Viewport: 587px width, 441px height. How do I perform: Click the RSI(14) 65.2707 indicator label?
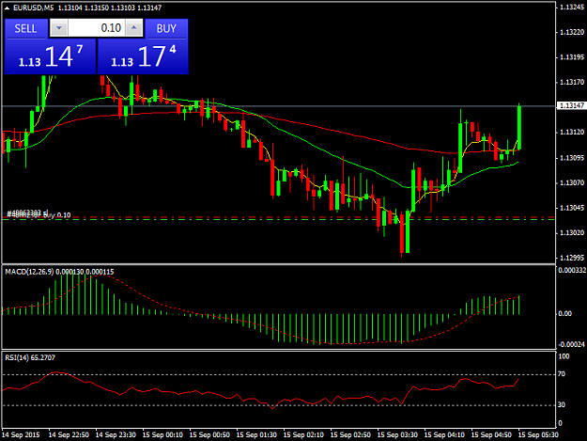click(x=30, y=358)
